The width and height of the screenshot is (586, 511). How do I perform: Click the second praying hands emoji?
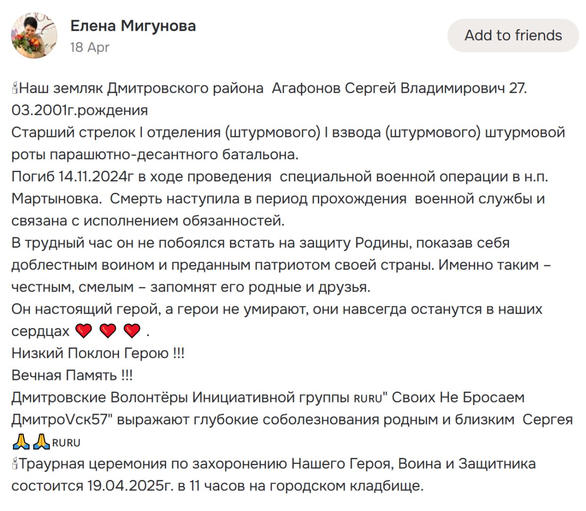pyautogui.click(x=42, y=442)
